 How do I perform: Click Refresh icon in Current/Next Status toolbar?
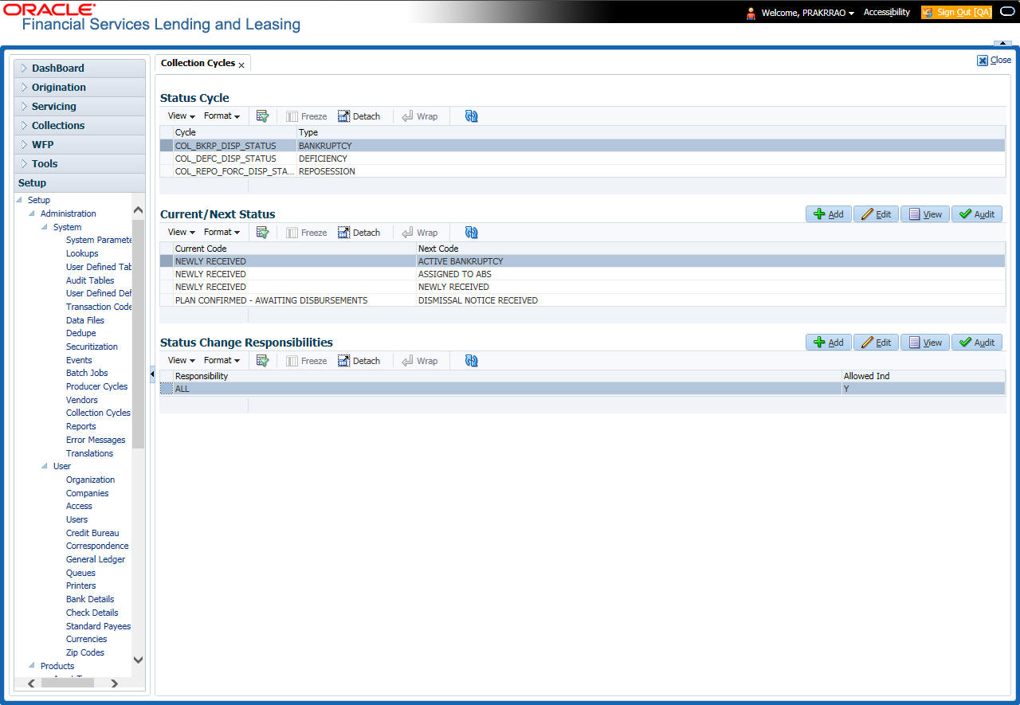(x=471, y=233)
